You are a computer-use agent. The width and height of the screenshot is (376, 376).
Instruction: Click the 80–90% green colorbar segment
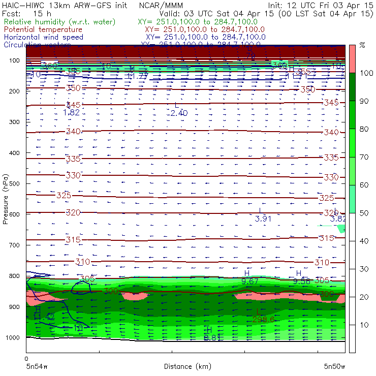(352, 115)
